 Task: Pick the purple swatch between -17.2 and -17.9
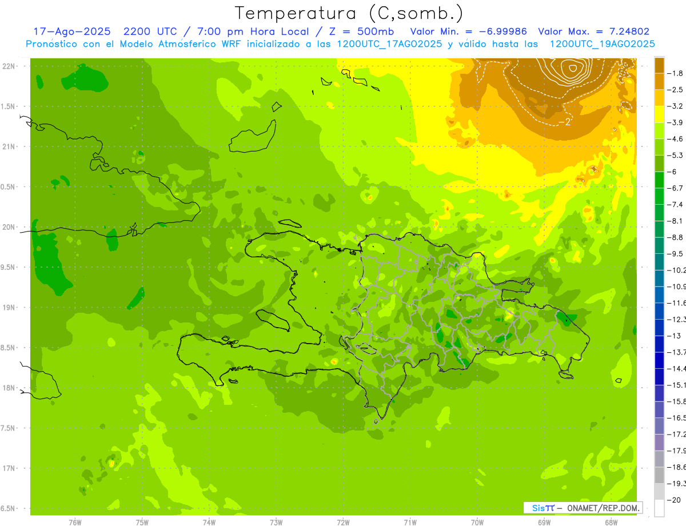click(x=659, y=443)
